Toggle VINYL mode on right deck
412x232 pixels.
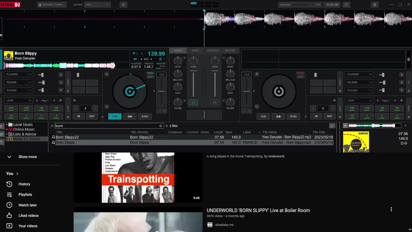[x=300, y=73]
